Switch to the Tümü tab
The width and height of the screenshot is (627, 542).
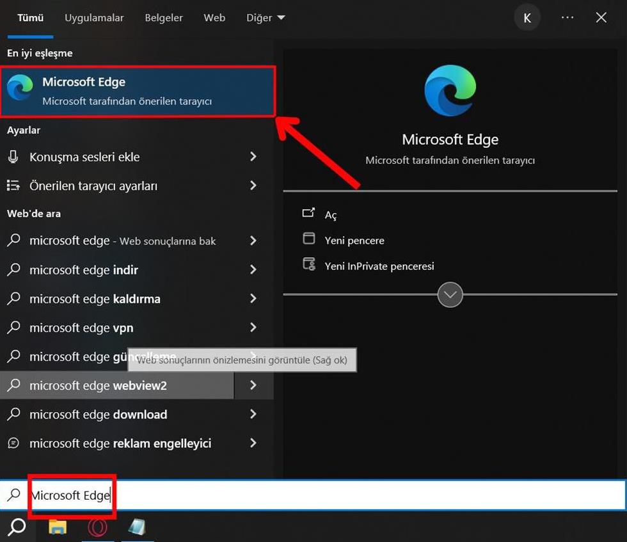coord(31,18)
